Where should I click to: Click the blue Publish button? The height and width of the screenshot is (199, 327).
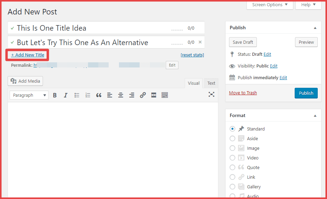click(x=306, y=93)
